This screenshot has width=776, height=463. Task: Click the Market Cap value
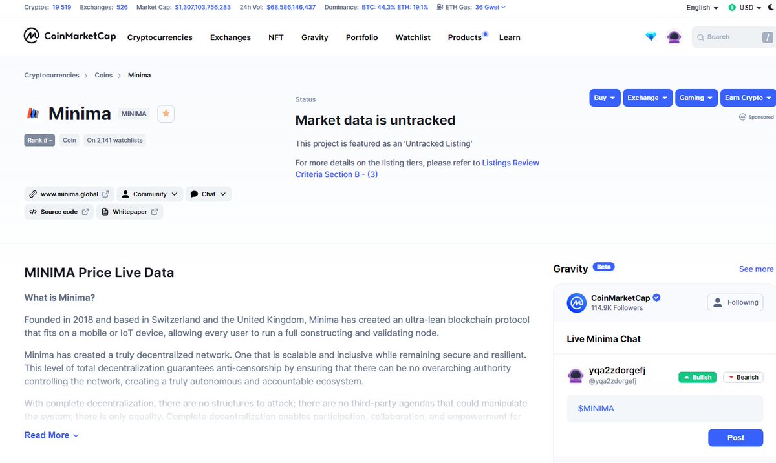click(x=203, y=7)
